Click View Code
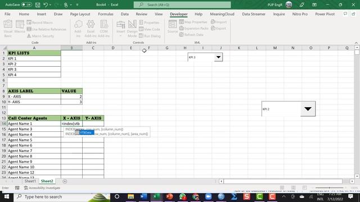This screenshot has width=360, height=202. point(150,29)
